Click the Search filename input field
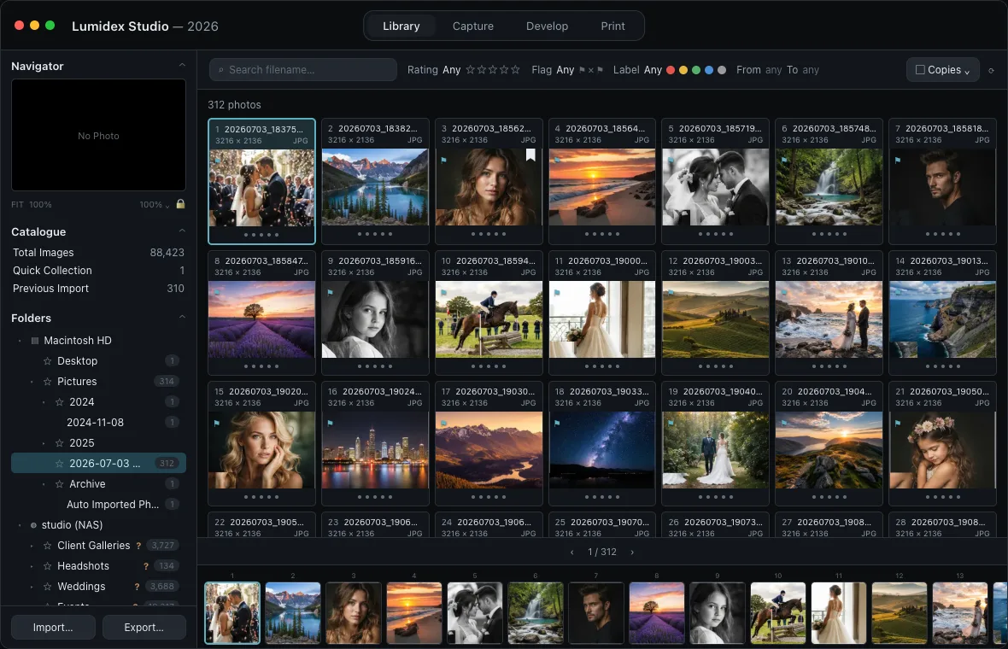 point(302,69)
